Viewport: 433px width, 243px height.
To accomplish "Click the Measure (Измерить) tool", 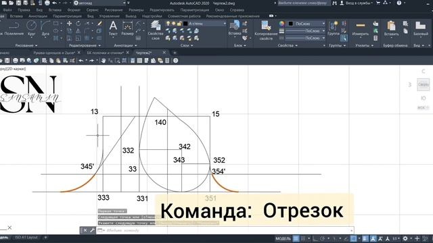I will (x=361, y=28).
